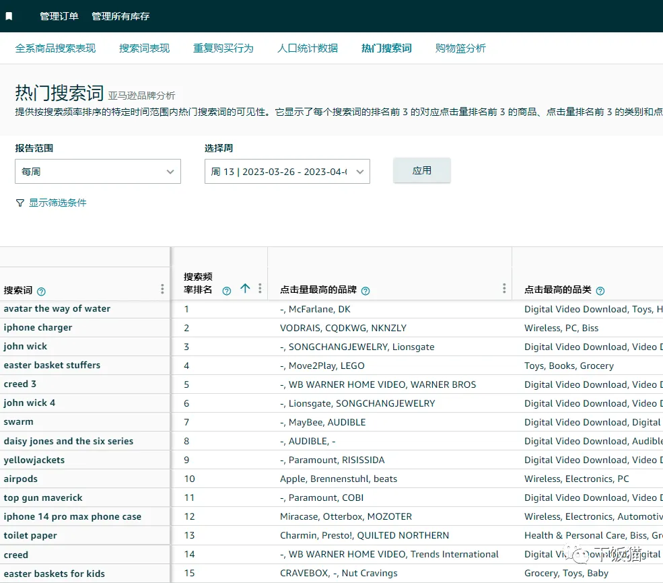Click 显示筛选条件 link
The height and width of the screenshot is (583, 663).
(57, 203)
